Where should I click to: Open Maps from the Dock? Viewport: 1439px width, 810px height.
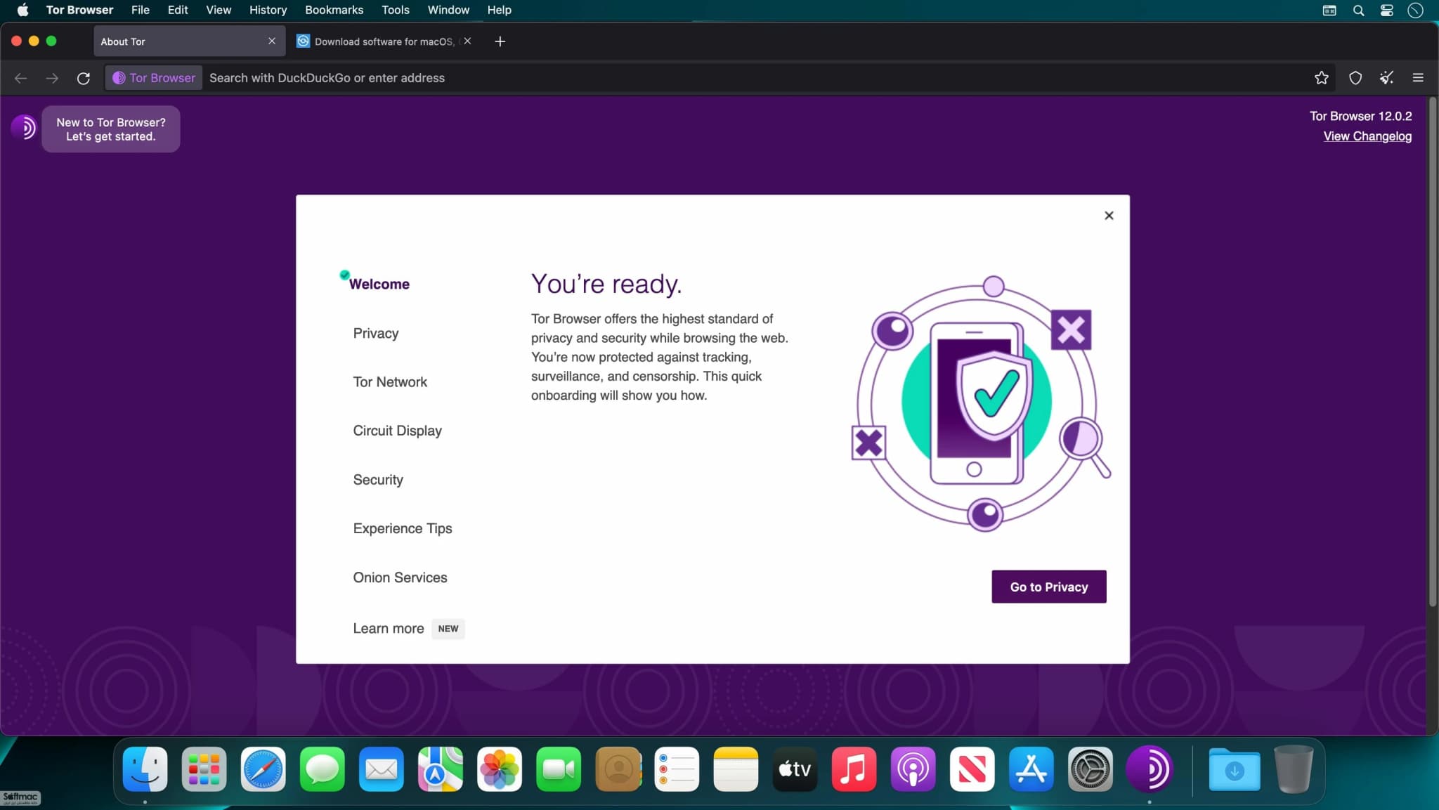pos(441,769)
